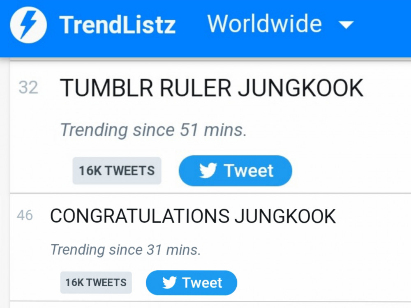Select the Worldwide region label
The image size is (411, 308).
[264, 24]
